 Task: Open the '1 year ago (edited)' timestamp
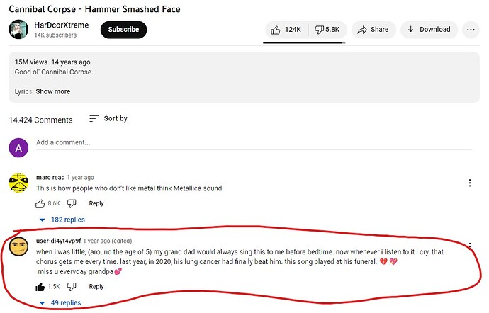tap(108, 241)
